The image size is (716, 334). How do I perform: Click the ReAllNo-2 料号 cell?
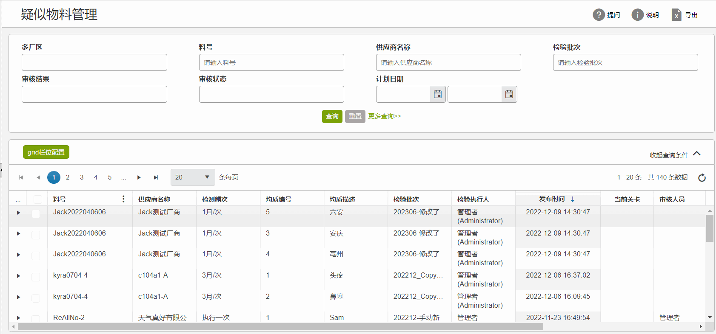pos(69,317)
